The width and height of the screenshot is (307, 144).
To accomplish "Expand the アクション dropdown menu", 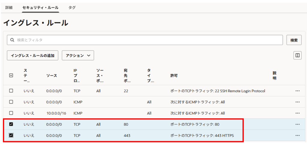I will pos(78,55).
